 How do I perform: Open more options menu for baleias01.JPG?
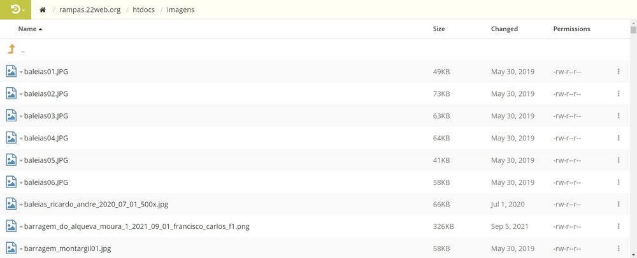(619, 72)
